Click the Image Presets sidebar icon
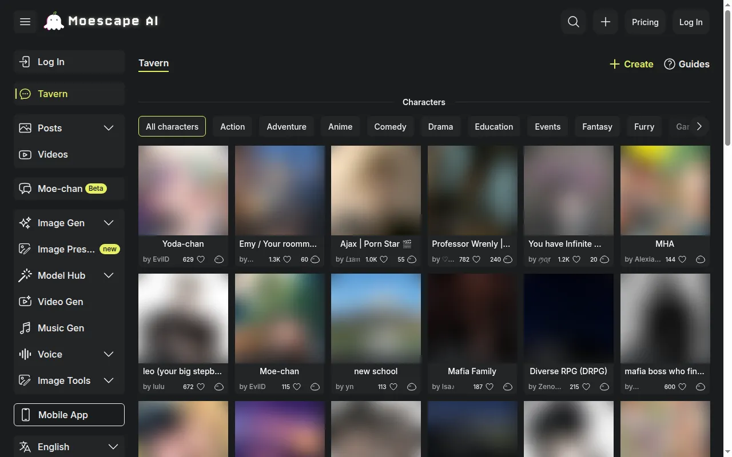Viewport: 732px width, 457px height. tap(25, 249)
